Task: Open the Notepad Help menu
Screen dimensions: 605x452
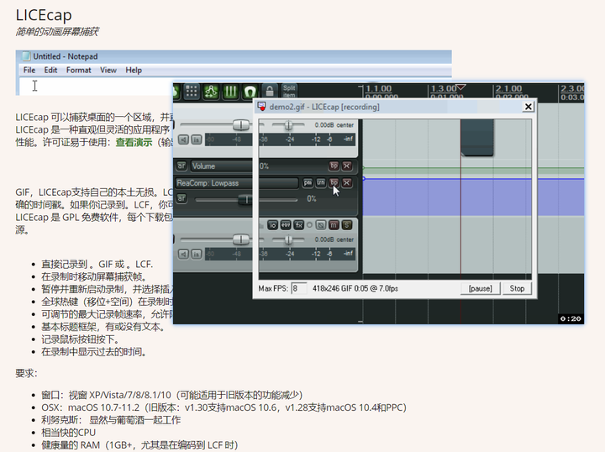Action: click(x=134, y=71)
